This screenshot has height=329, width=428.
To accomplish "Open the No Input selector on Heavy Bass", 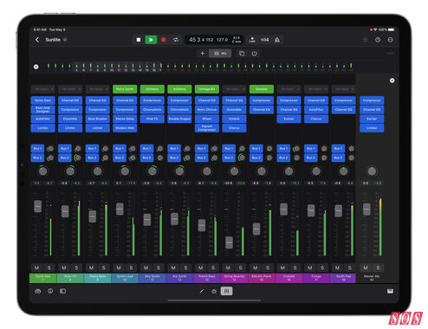I will [98, 89].
